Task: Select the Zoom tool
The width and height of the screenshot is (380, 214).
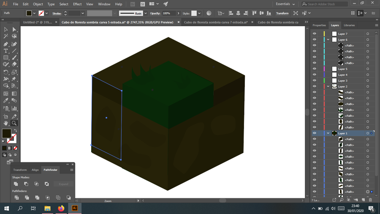Action: [x=14, y=123]
